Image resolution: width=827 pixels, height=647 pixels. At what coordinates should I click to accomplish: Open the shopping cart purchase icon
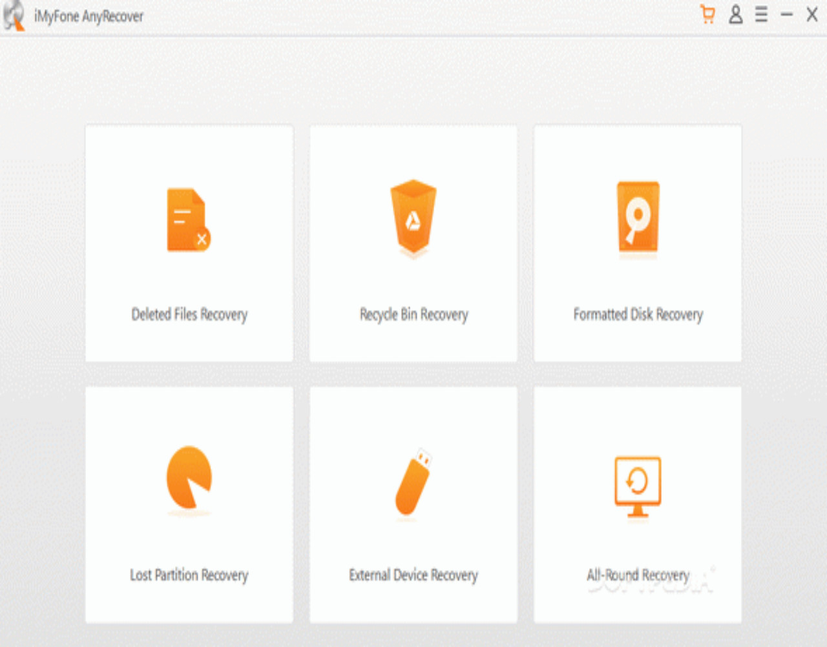(708, 14)
